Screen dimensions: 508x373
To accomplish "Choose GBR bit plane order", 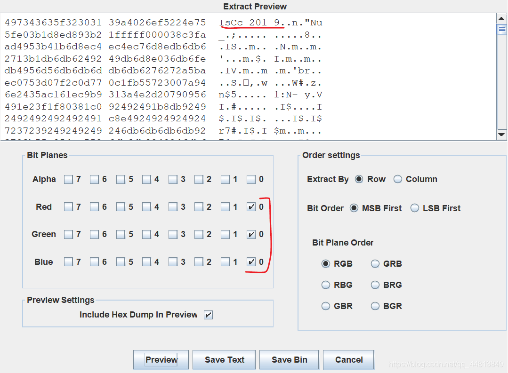I will pos(326,306).
